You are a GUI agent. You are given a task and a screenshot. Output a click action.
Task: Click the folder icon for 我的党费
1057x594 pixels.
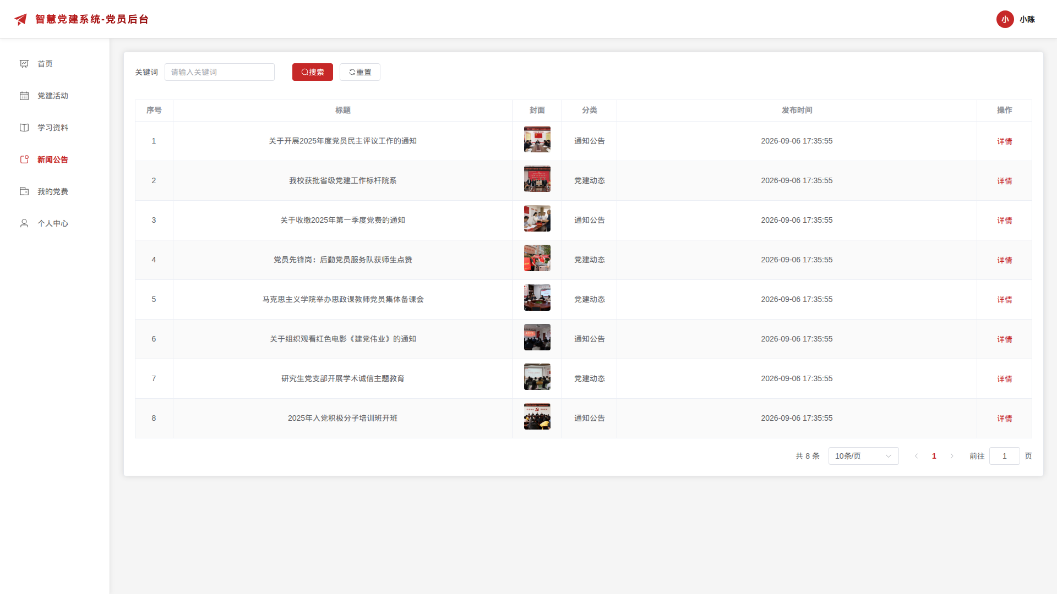pyautogui.click(x=24, y=191)
